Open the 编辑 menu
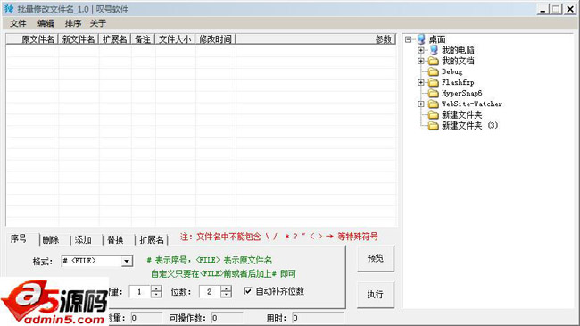This screenshot has height=326, width=580. tap(46, 23)
